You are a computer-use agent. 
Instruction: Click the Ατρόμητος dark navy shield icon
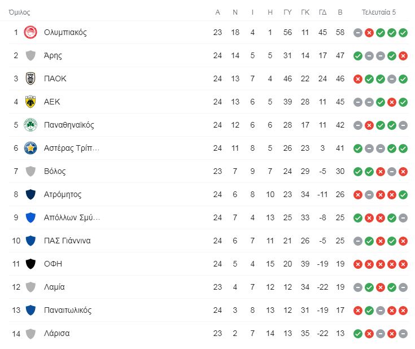[x=30, y=194]
